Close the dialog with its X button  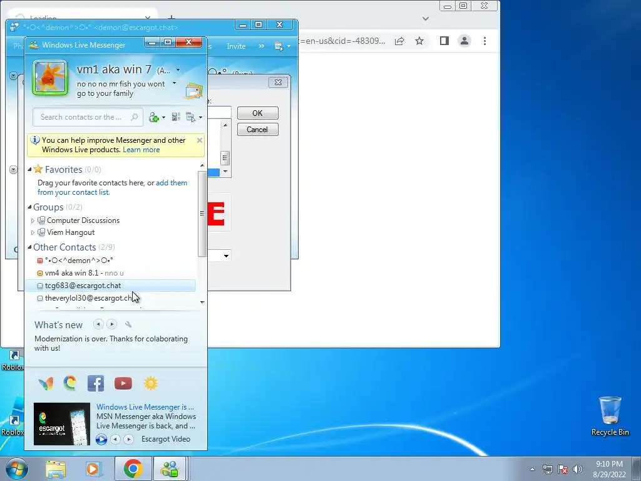pyautogui.click(x=278, y=82)
